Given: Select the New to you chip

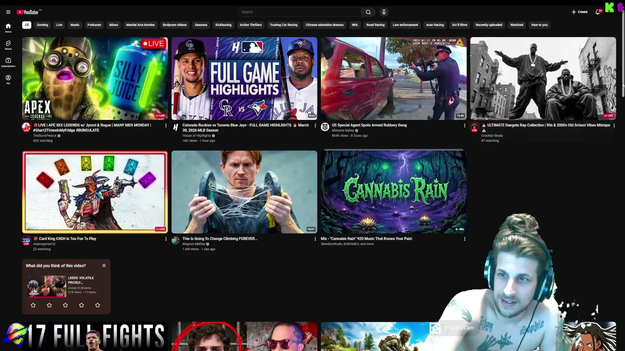Looking at the screenshot, I should (x=540, y=25).
